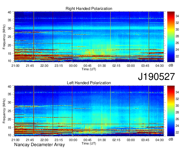Click the 25 MHz tick of the right-handed plot
The height and width of the screenshot is (148, 182).
tap(9, 37)
